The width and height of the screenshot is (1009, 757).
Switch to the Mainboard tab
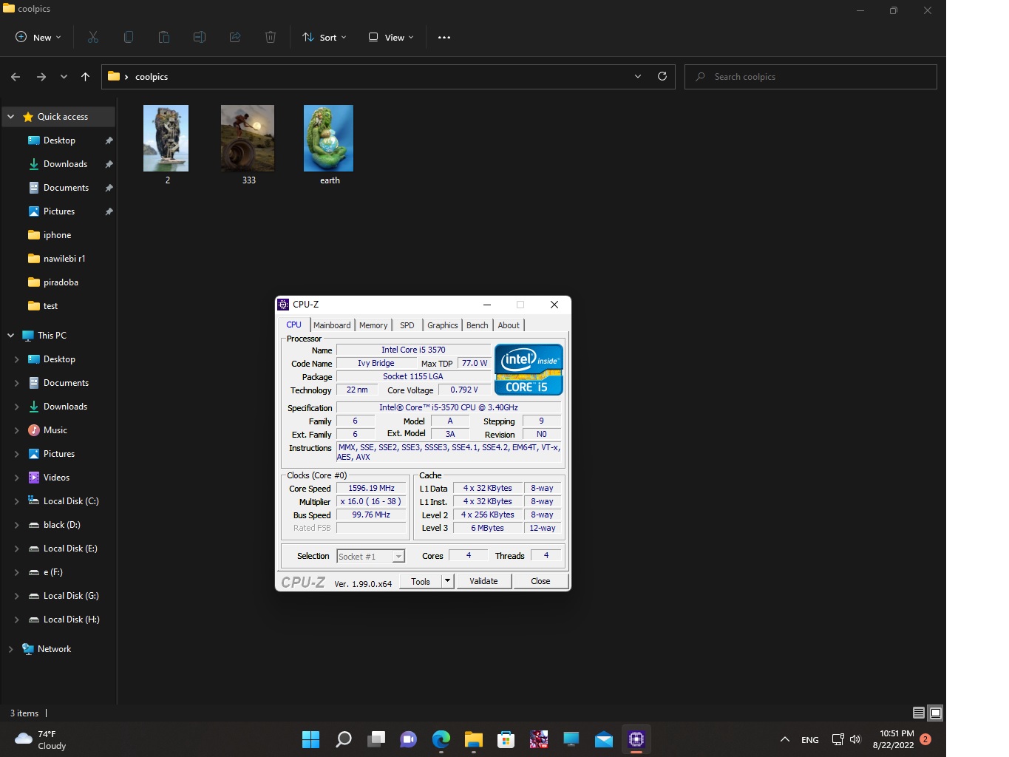[x=332, y=325]
